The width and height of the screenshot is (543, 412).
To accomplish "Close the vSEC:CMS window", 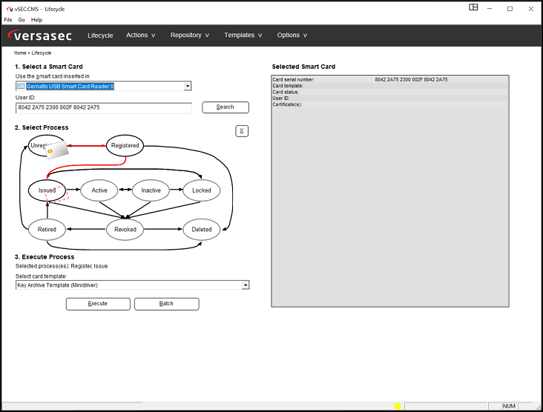I will (531, 9).
